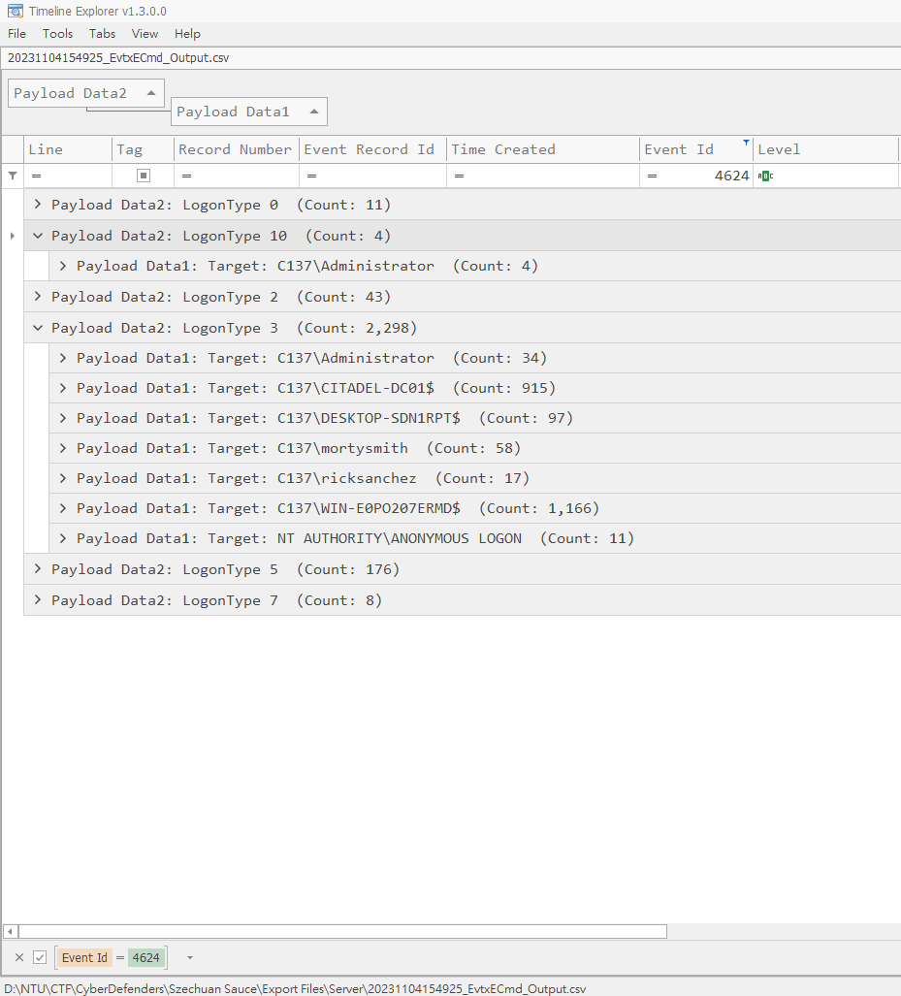Click the Event Id filter input showing 4624
This screenshot has width=901, height=996.
pos(696,176)
